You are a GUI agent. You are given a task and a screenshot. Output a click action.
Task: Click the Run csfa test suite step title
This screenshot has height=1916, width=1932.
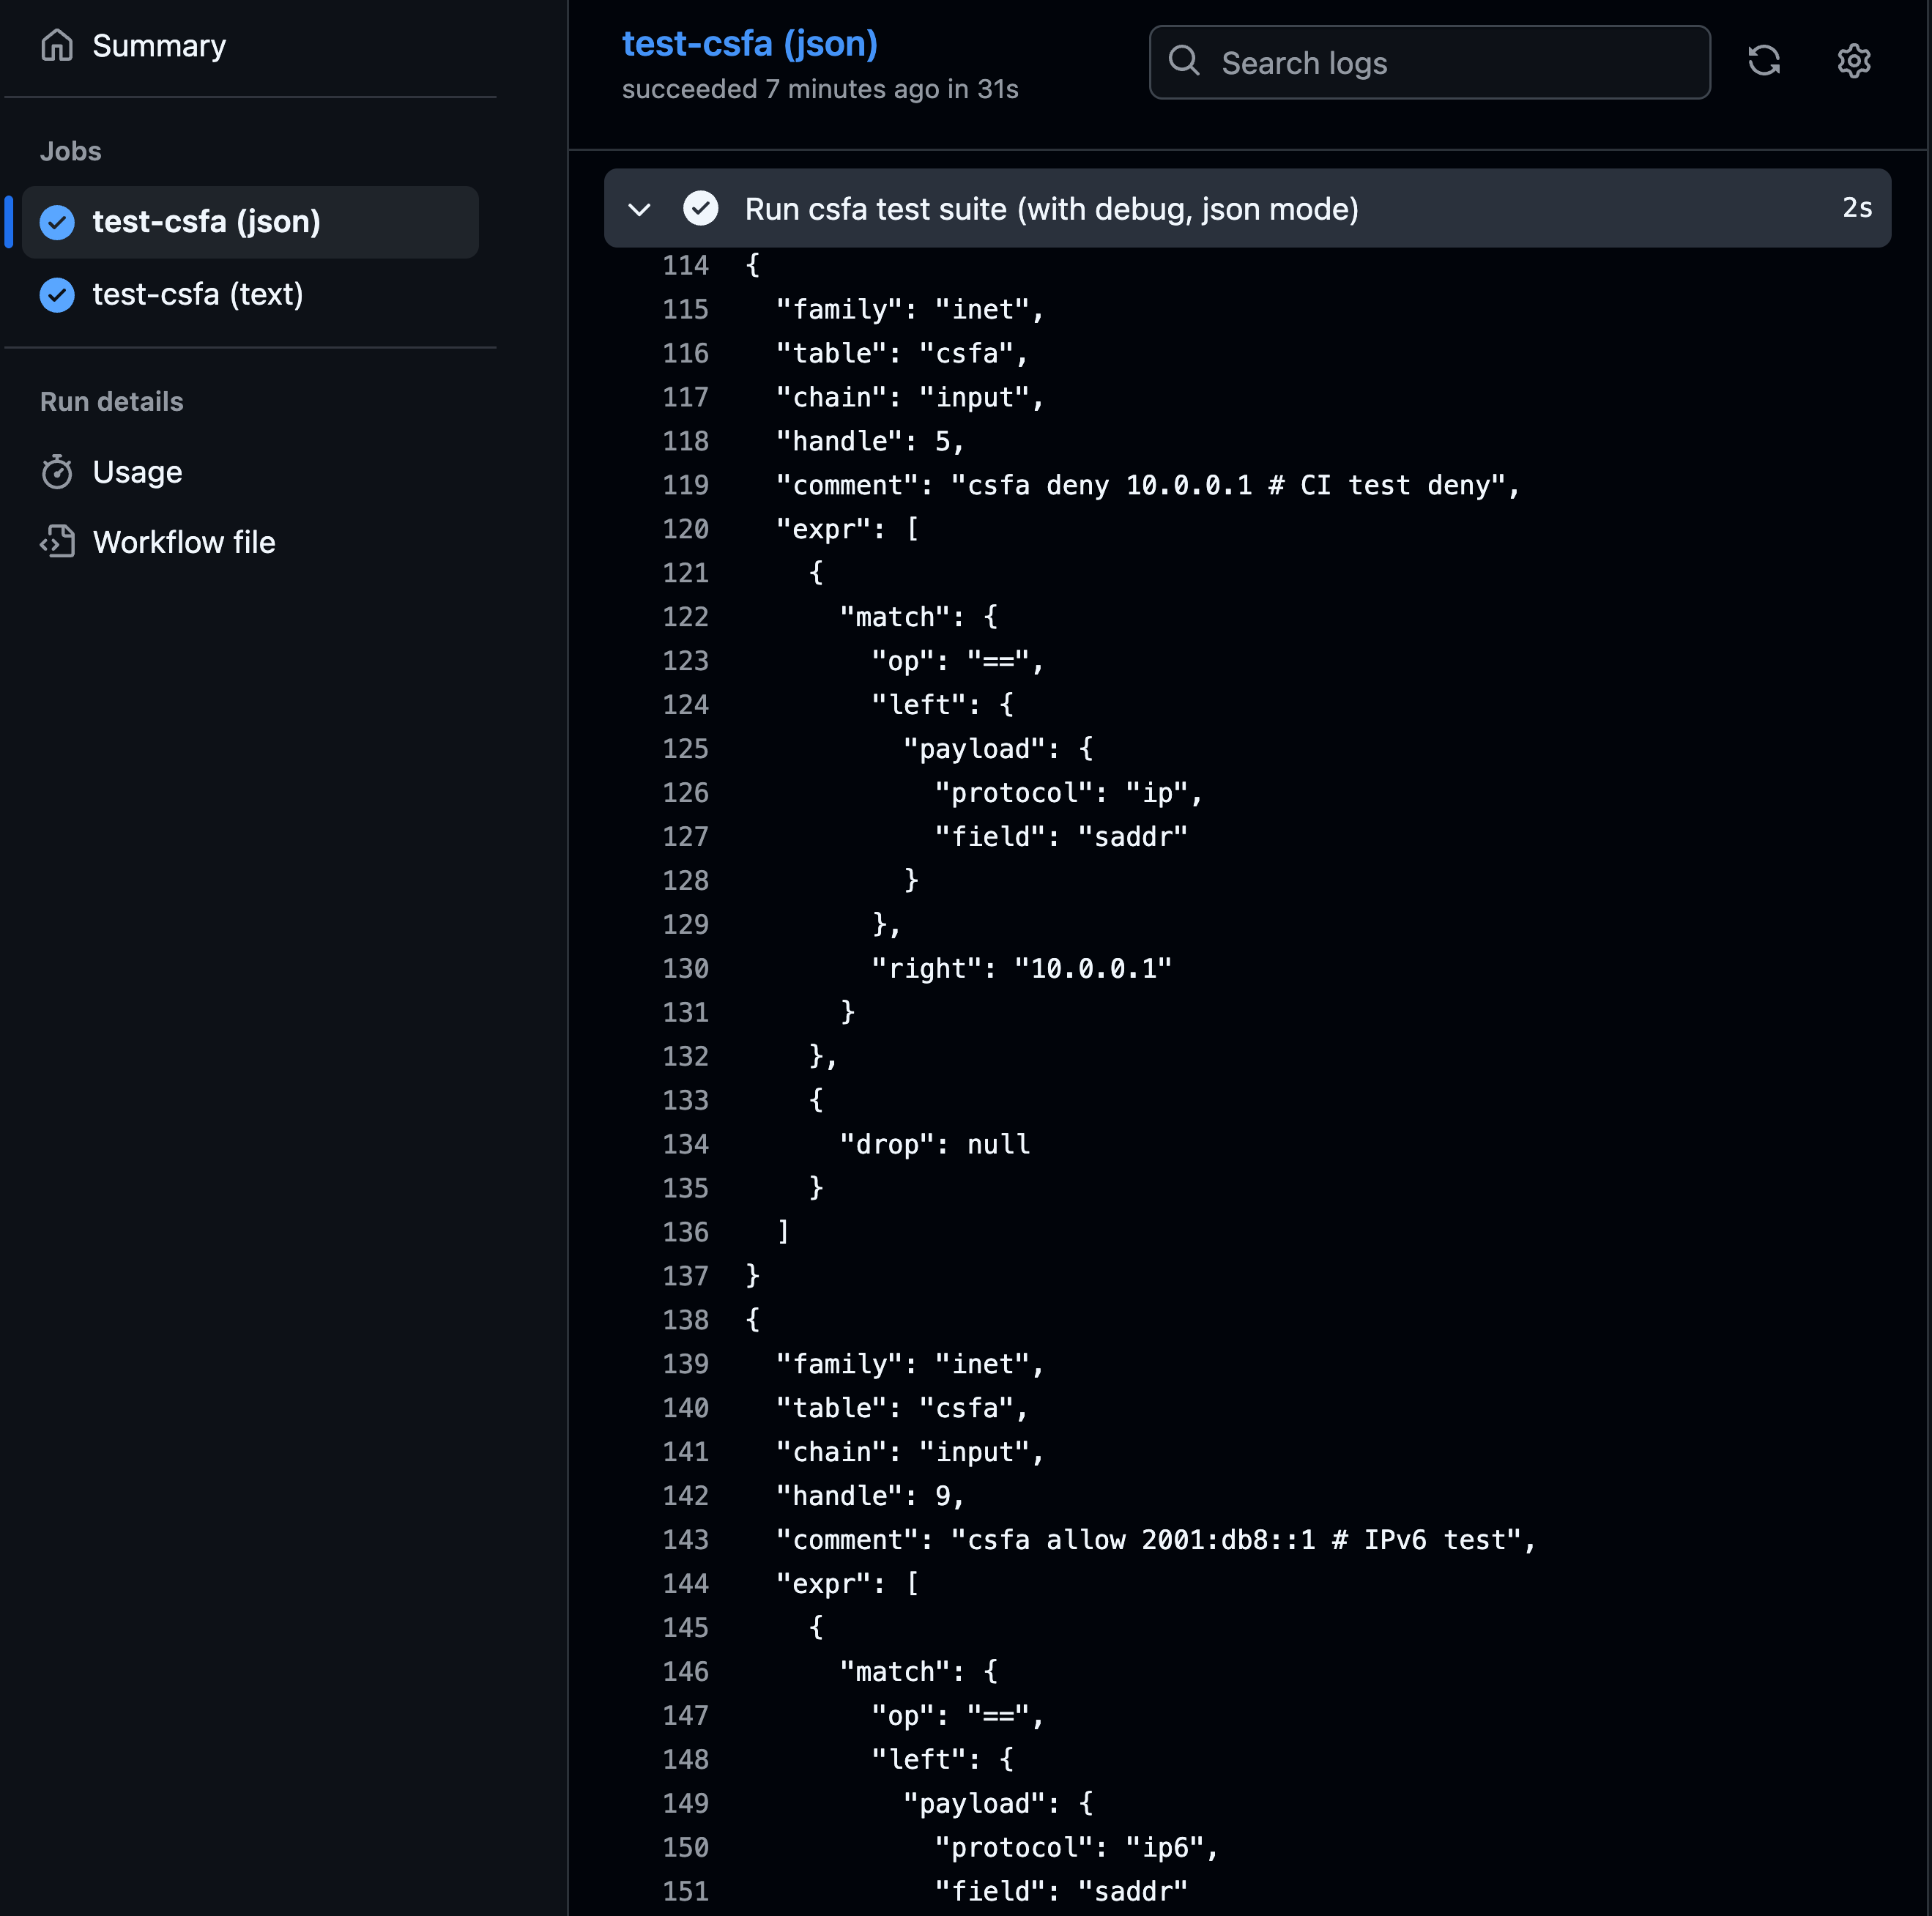[x=1052, y=209]
